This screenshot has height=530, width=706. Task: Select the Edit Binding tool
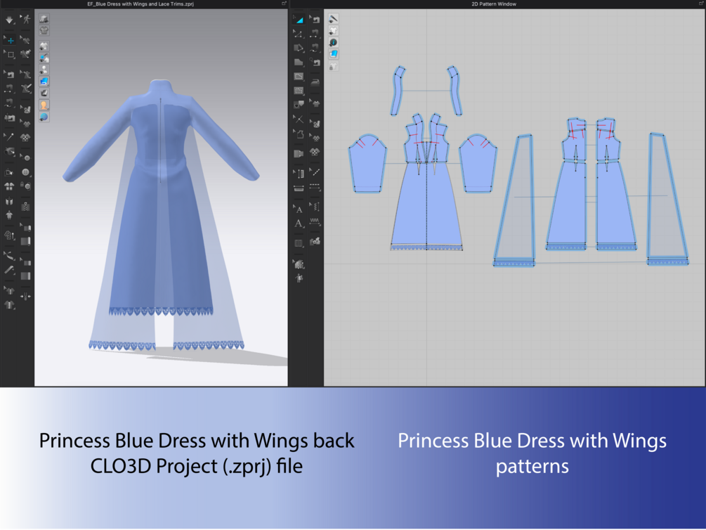click(x=26, y=262)
